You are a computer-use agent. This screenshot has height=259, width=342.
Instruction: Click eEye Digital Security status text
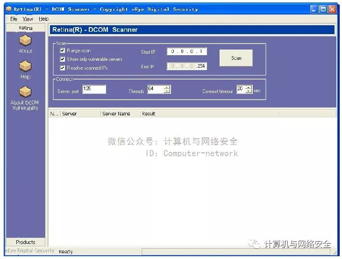point(29,251)
